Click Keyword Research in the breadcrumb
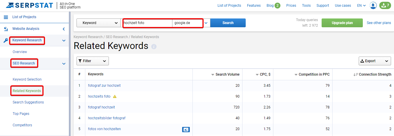Image resolution: width=394 pixels, height=136 pixels. point(88,37)
